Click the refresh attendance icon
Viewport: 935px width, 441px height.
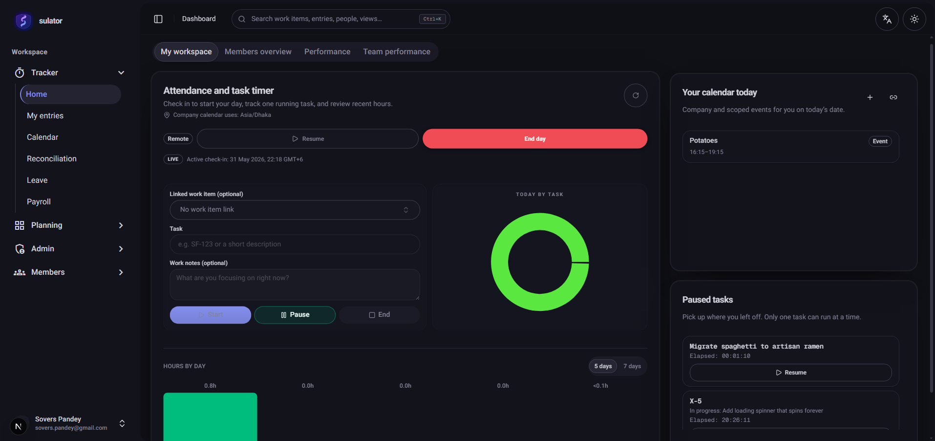[636, 95]
